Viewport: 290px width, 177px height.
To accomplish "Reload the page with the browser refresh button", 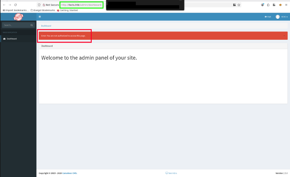I will click(x=16, y=5).
